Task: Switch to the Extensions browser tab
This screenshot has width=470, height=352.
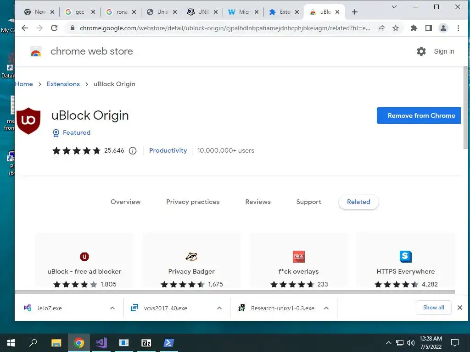Action: click(285, 12)
